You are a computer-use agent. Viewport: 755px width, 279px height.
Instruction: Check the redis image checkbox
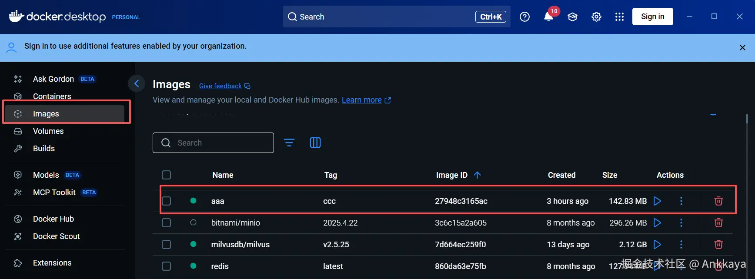[166, 266]
